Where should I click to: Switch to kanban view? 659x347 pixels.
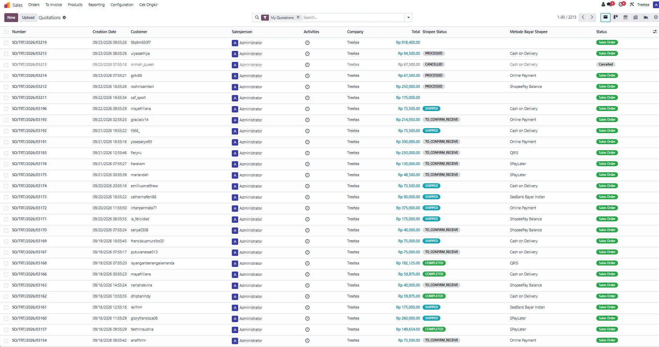pos(615,17)
